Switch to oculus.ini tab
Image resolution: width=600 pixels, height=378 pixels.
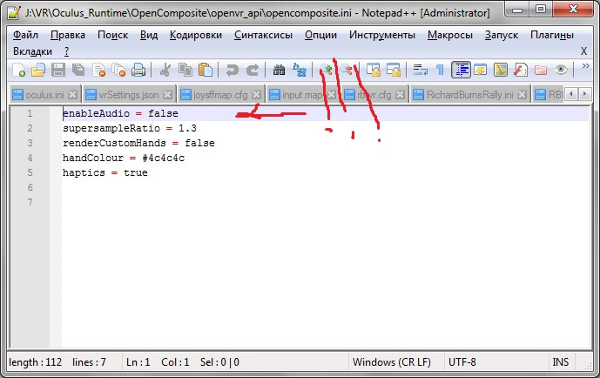coord(44,94)
